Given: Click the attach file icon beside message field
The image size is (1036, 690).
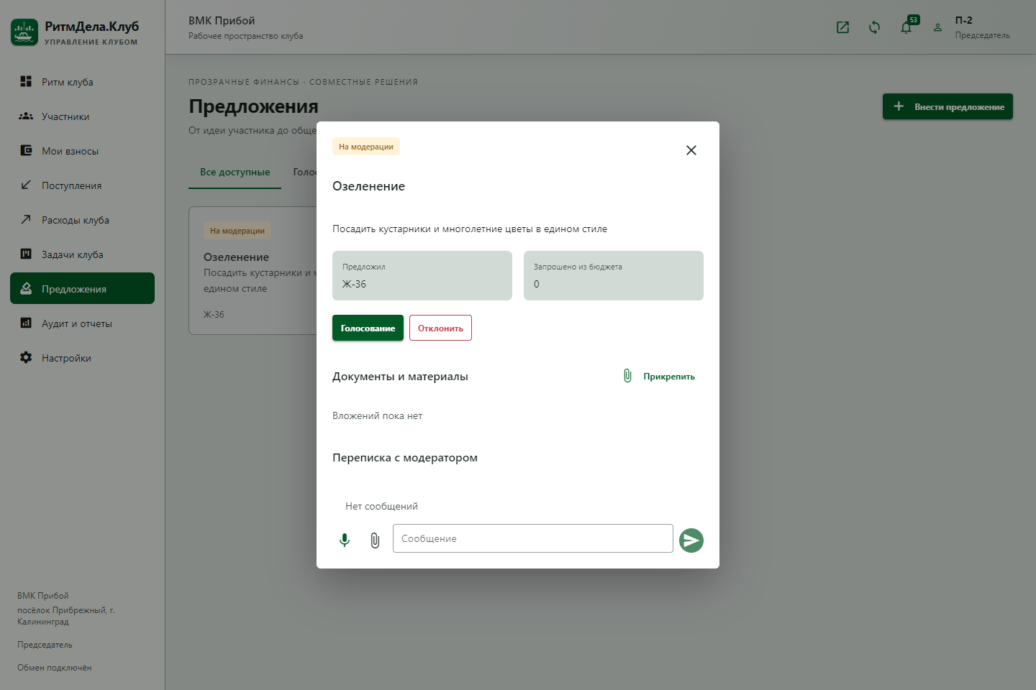Looking at the screenshot, I should click(x=375, y=540).
